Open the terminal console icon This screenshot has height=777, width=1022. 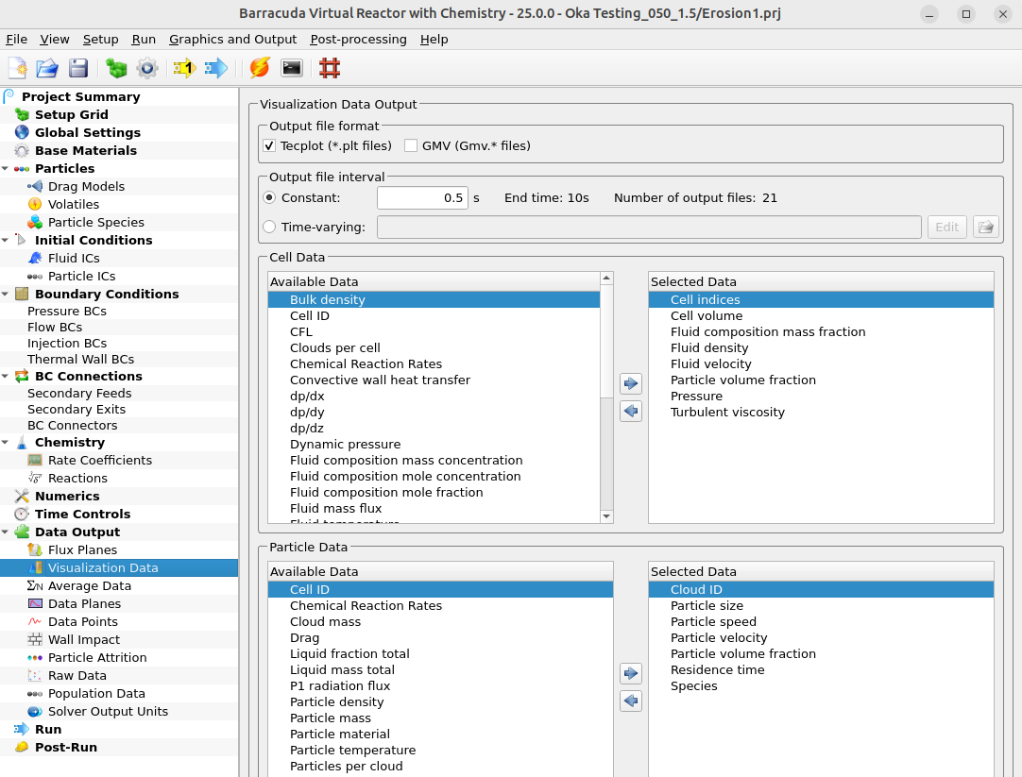point(292,68)
